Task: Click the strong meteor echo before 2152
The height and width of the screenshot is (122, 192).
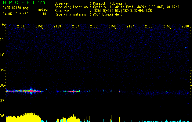Action: (24, 91)
